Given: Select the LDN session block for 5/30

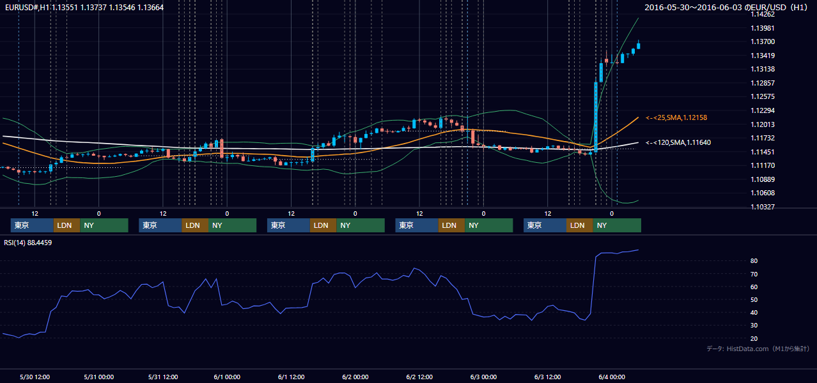Looking at the screenshot, I should [67, 225].
